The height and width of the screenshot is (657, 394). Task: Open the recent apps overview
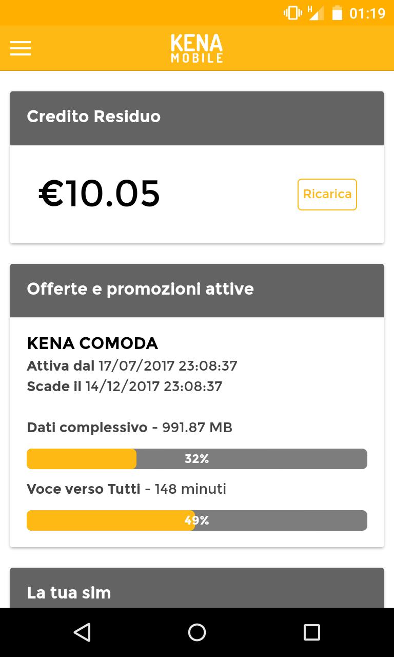[x=311, y=632]
